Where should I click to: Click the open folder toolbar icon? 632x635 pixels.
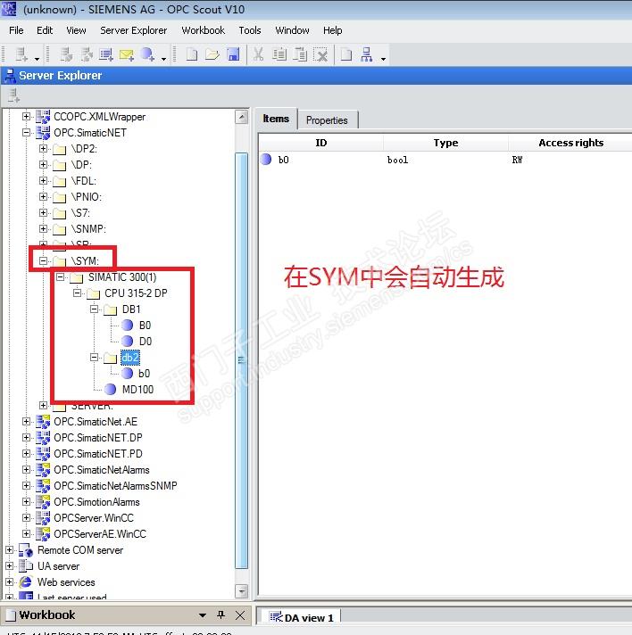(212, 54)
